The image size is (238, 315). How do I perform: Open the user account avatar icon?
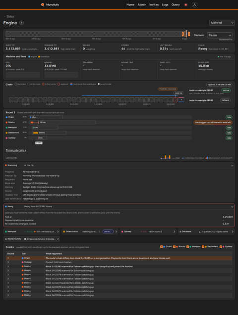[194, 5]
